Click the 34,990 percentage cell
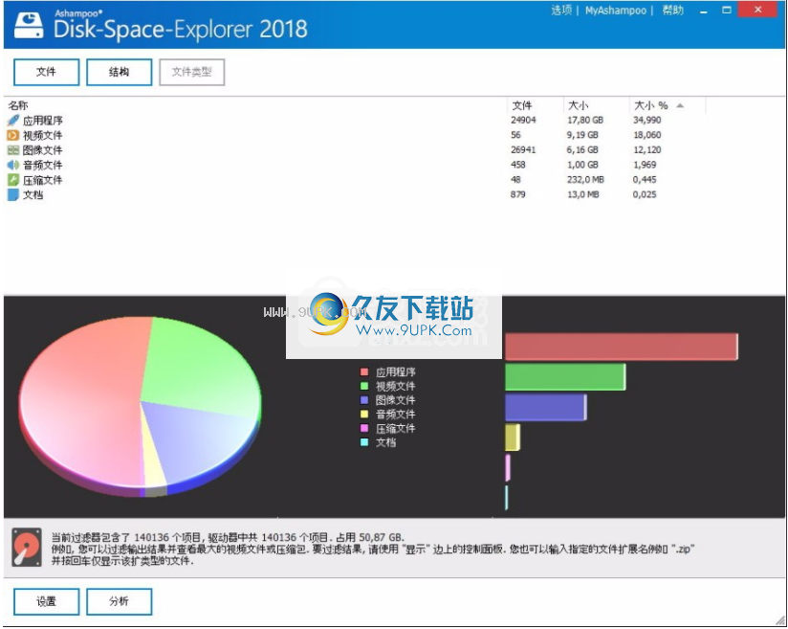This screenshot has width=788, height=629. [x=646, y=121]
